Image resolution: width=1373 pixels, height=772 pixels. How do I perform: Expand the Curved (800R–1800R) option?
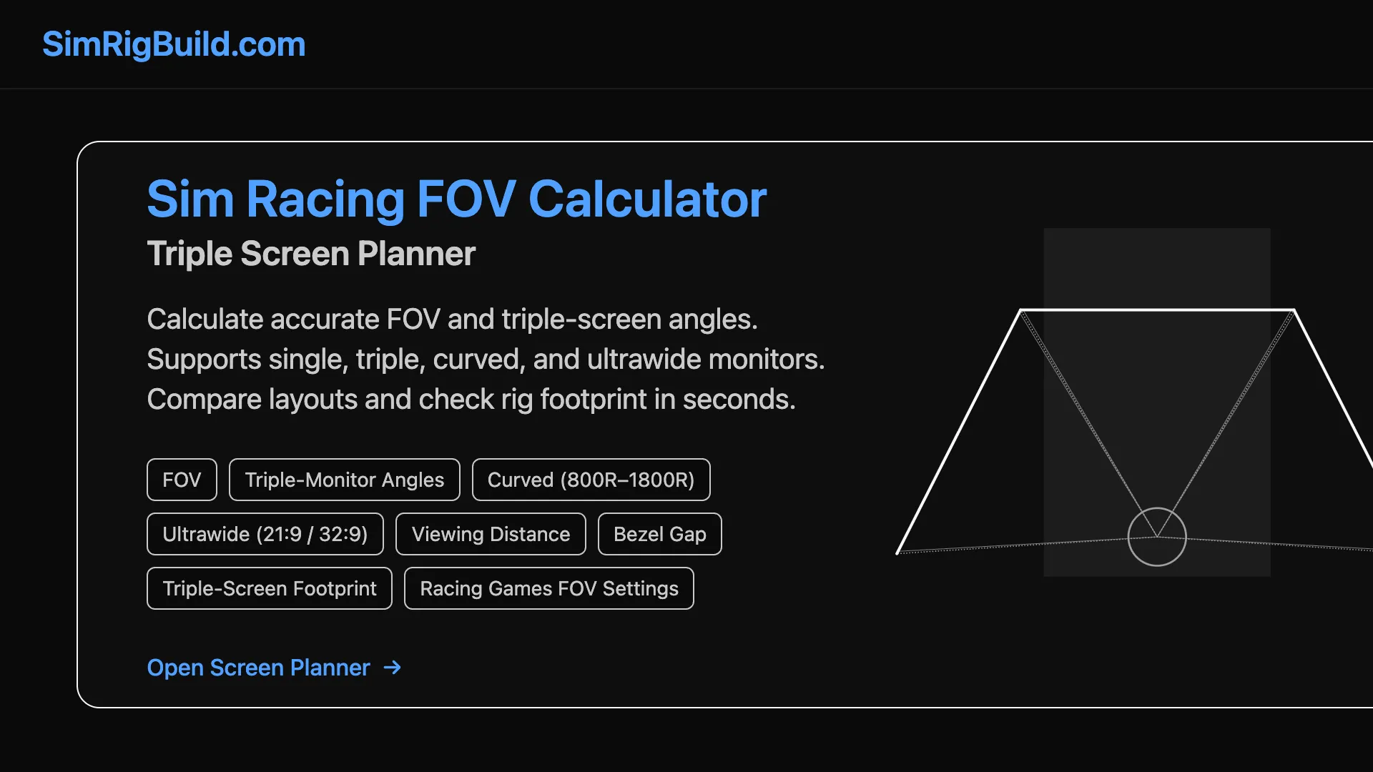(x=591, y=480)
